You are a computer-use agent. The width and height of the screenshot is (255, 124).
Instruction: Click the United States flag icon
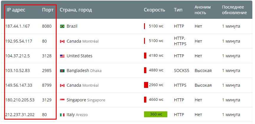[x=62, y=56]
